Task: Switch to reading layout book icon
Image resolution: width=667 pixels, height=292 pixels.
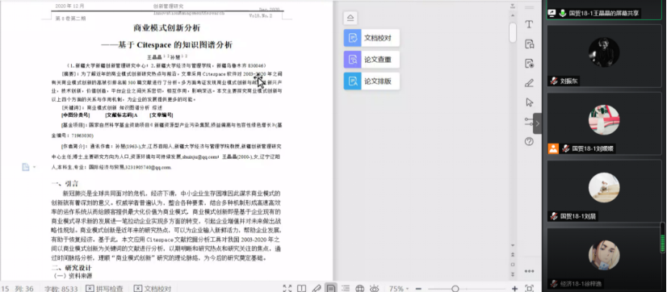Action: click(301, 289)
